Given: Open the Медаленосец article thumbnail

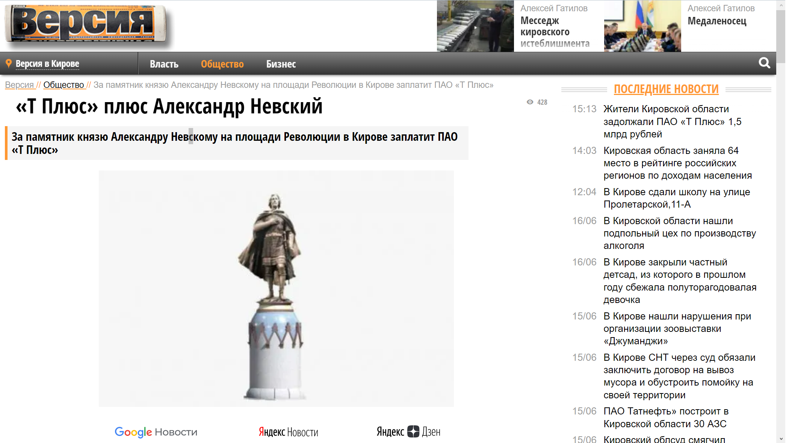Looking at the screenshot, I should (642, 26).
